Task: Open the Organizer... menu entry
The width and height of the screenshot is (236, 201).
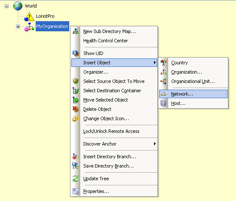Action: [x=114, y=72]
